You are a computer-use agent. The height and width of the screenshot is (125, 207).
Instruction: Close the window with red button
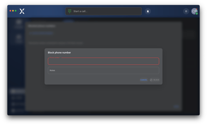(11, 11)
